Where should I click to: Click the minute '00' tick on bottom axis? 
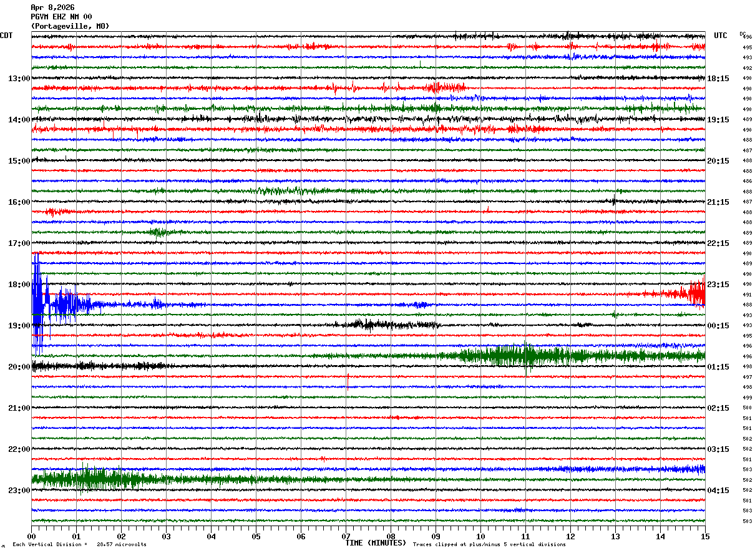(x=32, y=536)
